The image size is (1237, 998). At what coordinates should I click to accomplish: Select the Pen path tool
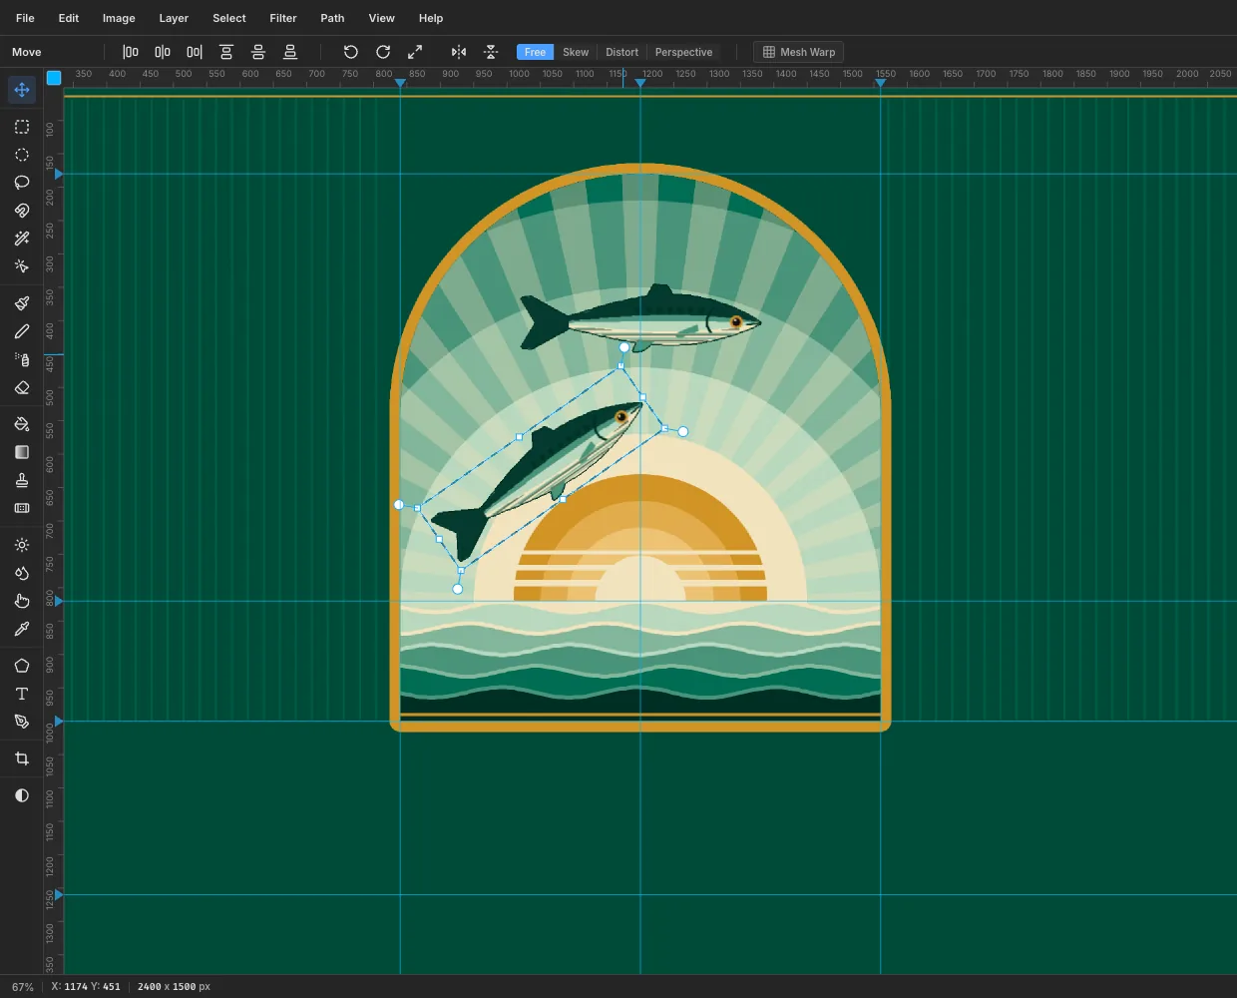coord(22,722)
